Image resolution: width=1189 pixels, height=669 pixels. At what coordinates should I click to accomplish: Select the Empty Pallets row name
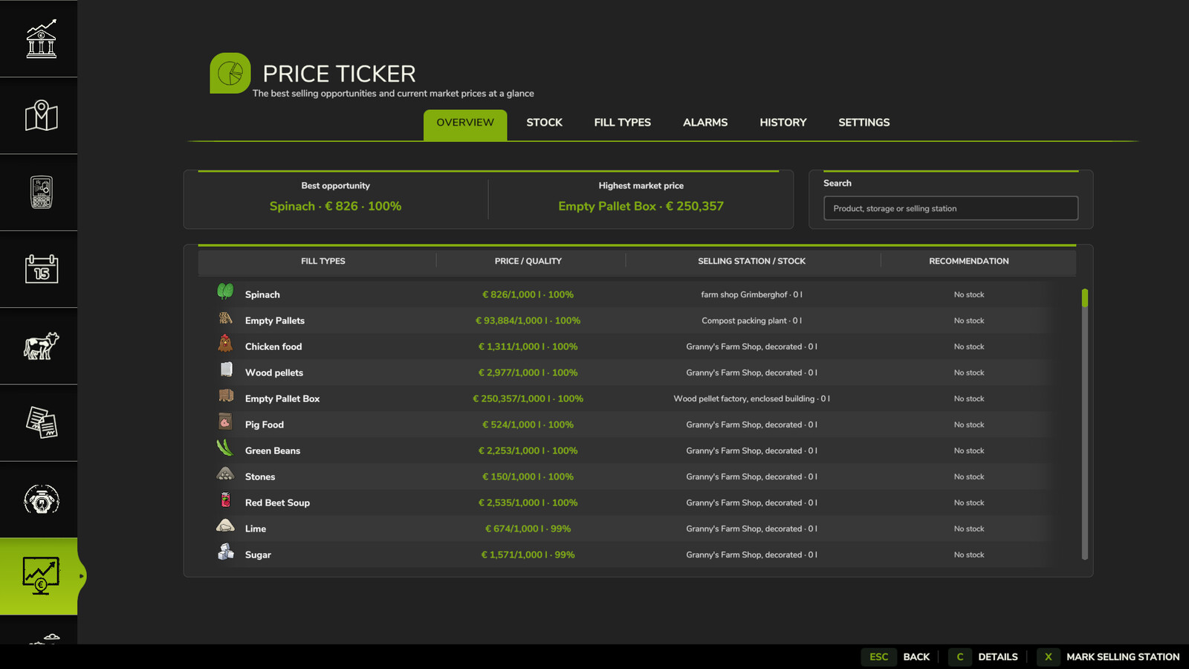pos(275,320)
